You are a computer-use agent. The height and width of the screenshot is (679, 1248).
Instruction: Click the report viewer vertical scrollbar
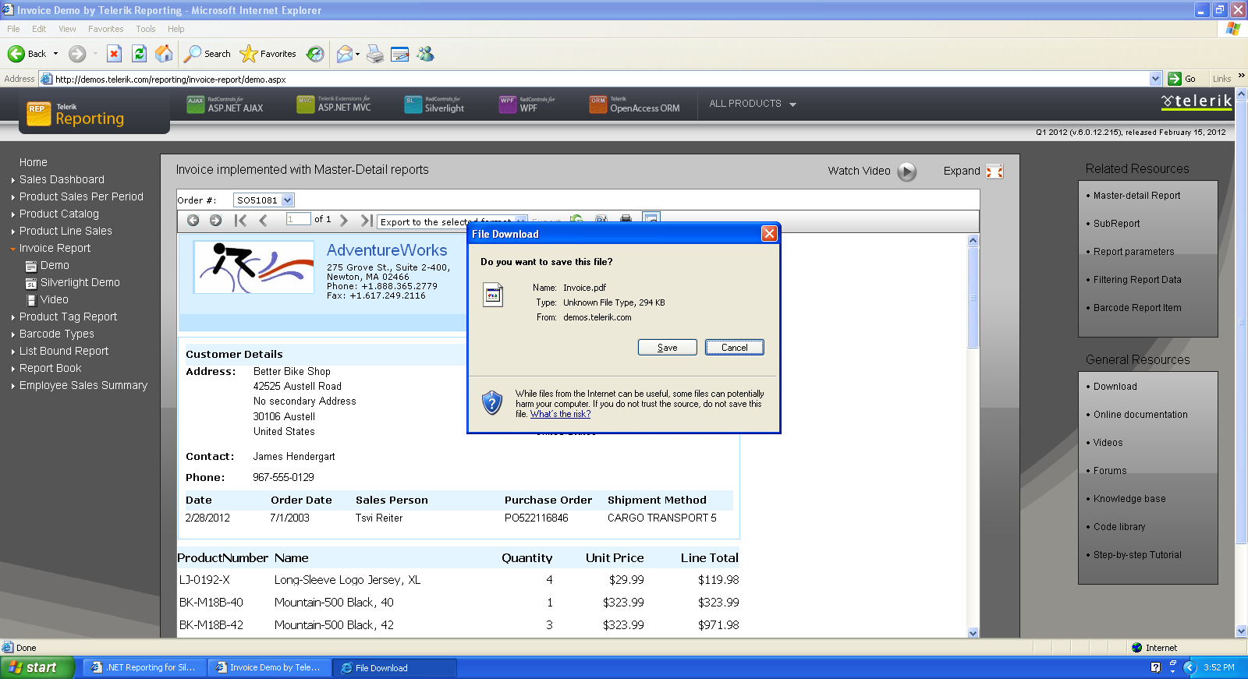click(x=973, y=437)
